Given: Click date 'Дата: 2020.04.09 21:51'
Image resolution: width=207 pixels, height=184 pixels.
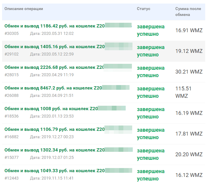Looking at the screenshot, I should click(x=52, y=96).
